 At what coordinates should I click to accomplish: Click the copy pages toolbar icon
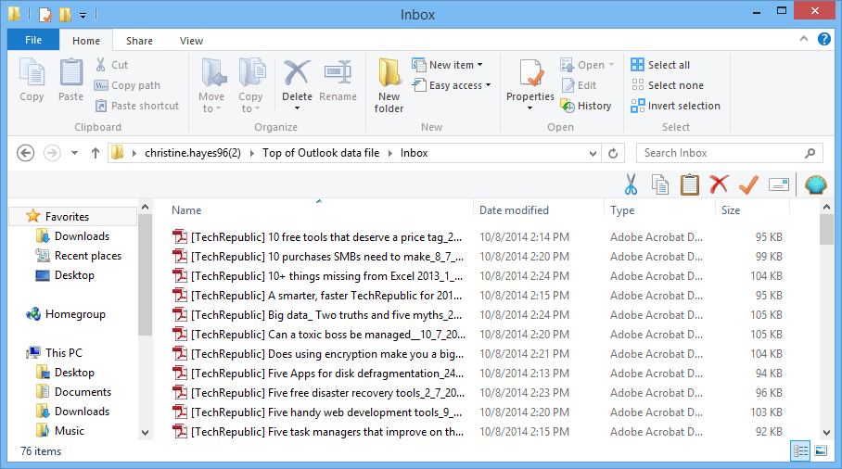[660, 184]
